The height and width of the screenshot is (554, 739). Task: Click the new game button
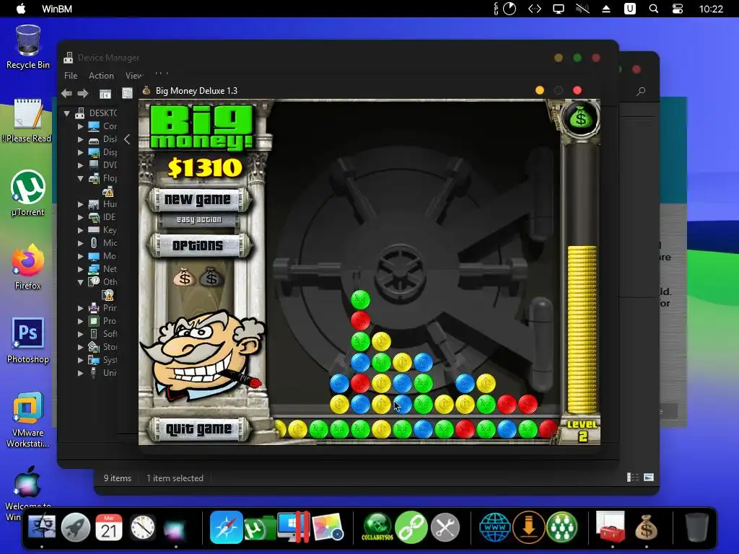click(x=198, y=200)
